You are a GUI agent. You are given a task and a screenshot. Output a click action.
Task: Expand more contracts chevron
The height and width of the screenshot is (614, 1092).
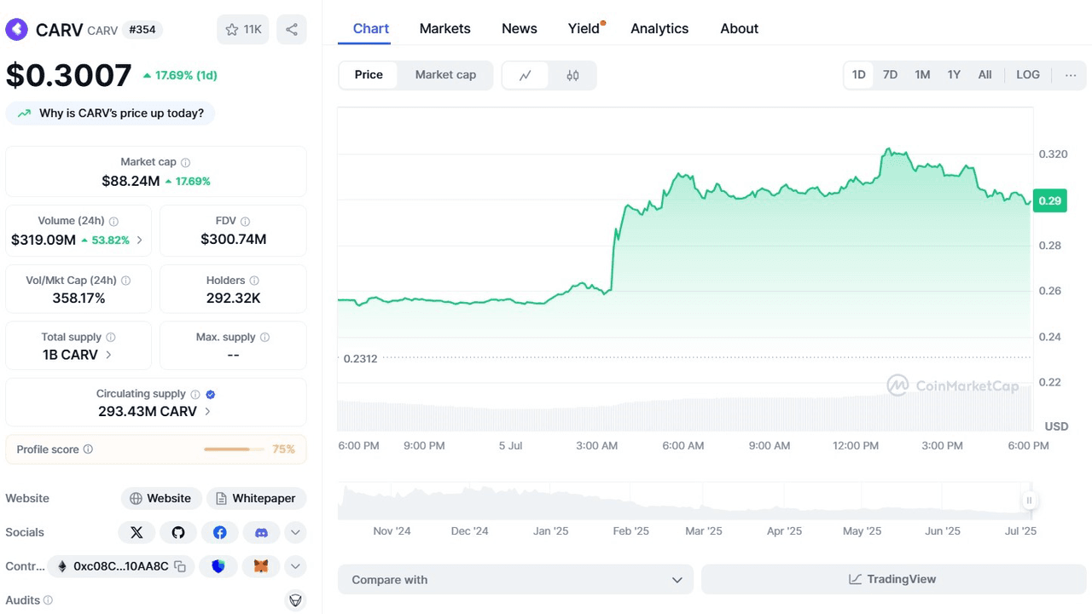(295, 566)
